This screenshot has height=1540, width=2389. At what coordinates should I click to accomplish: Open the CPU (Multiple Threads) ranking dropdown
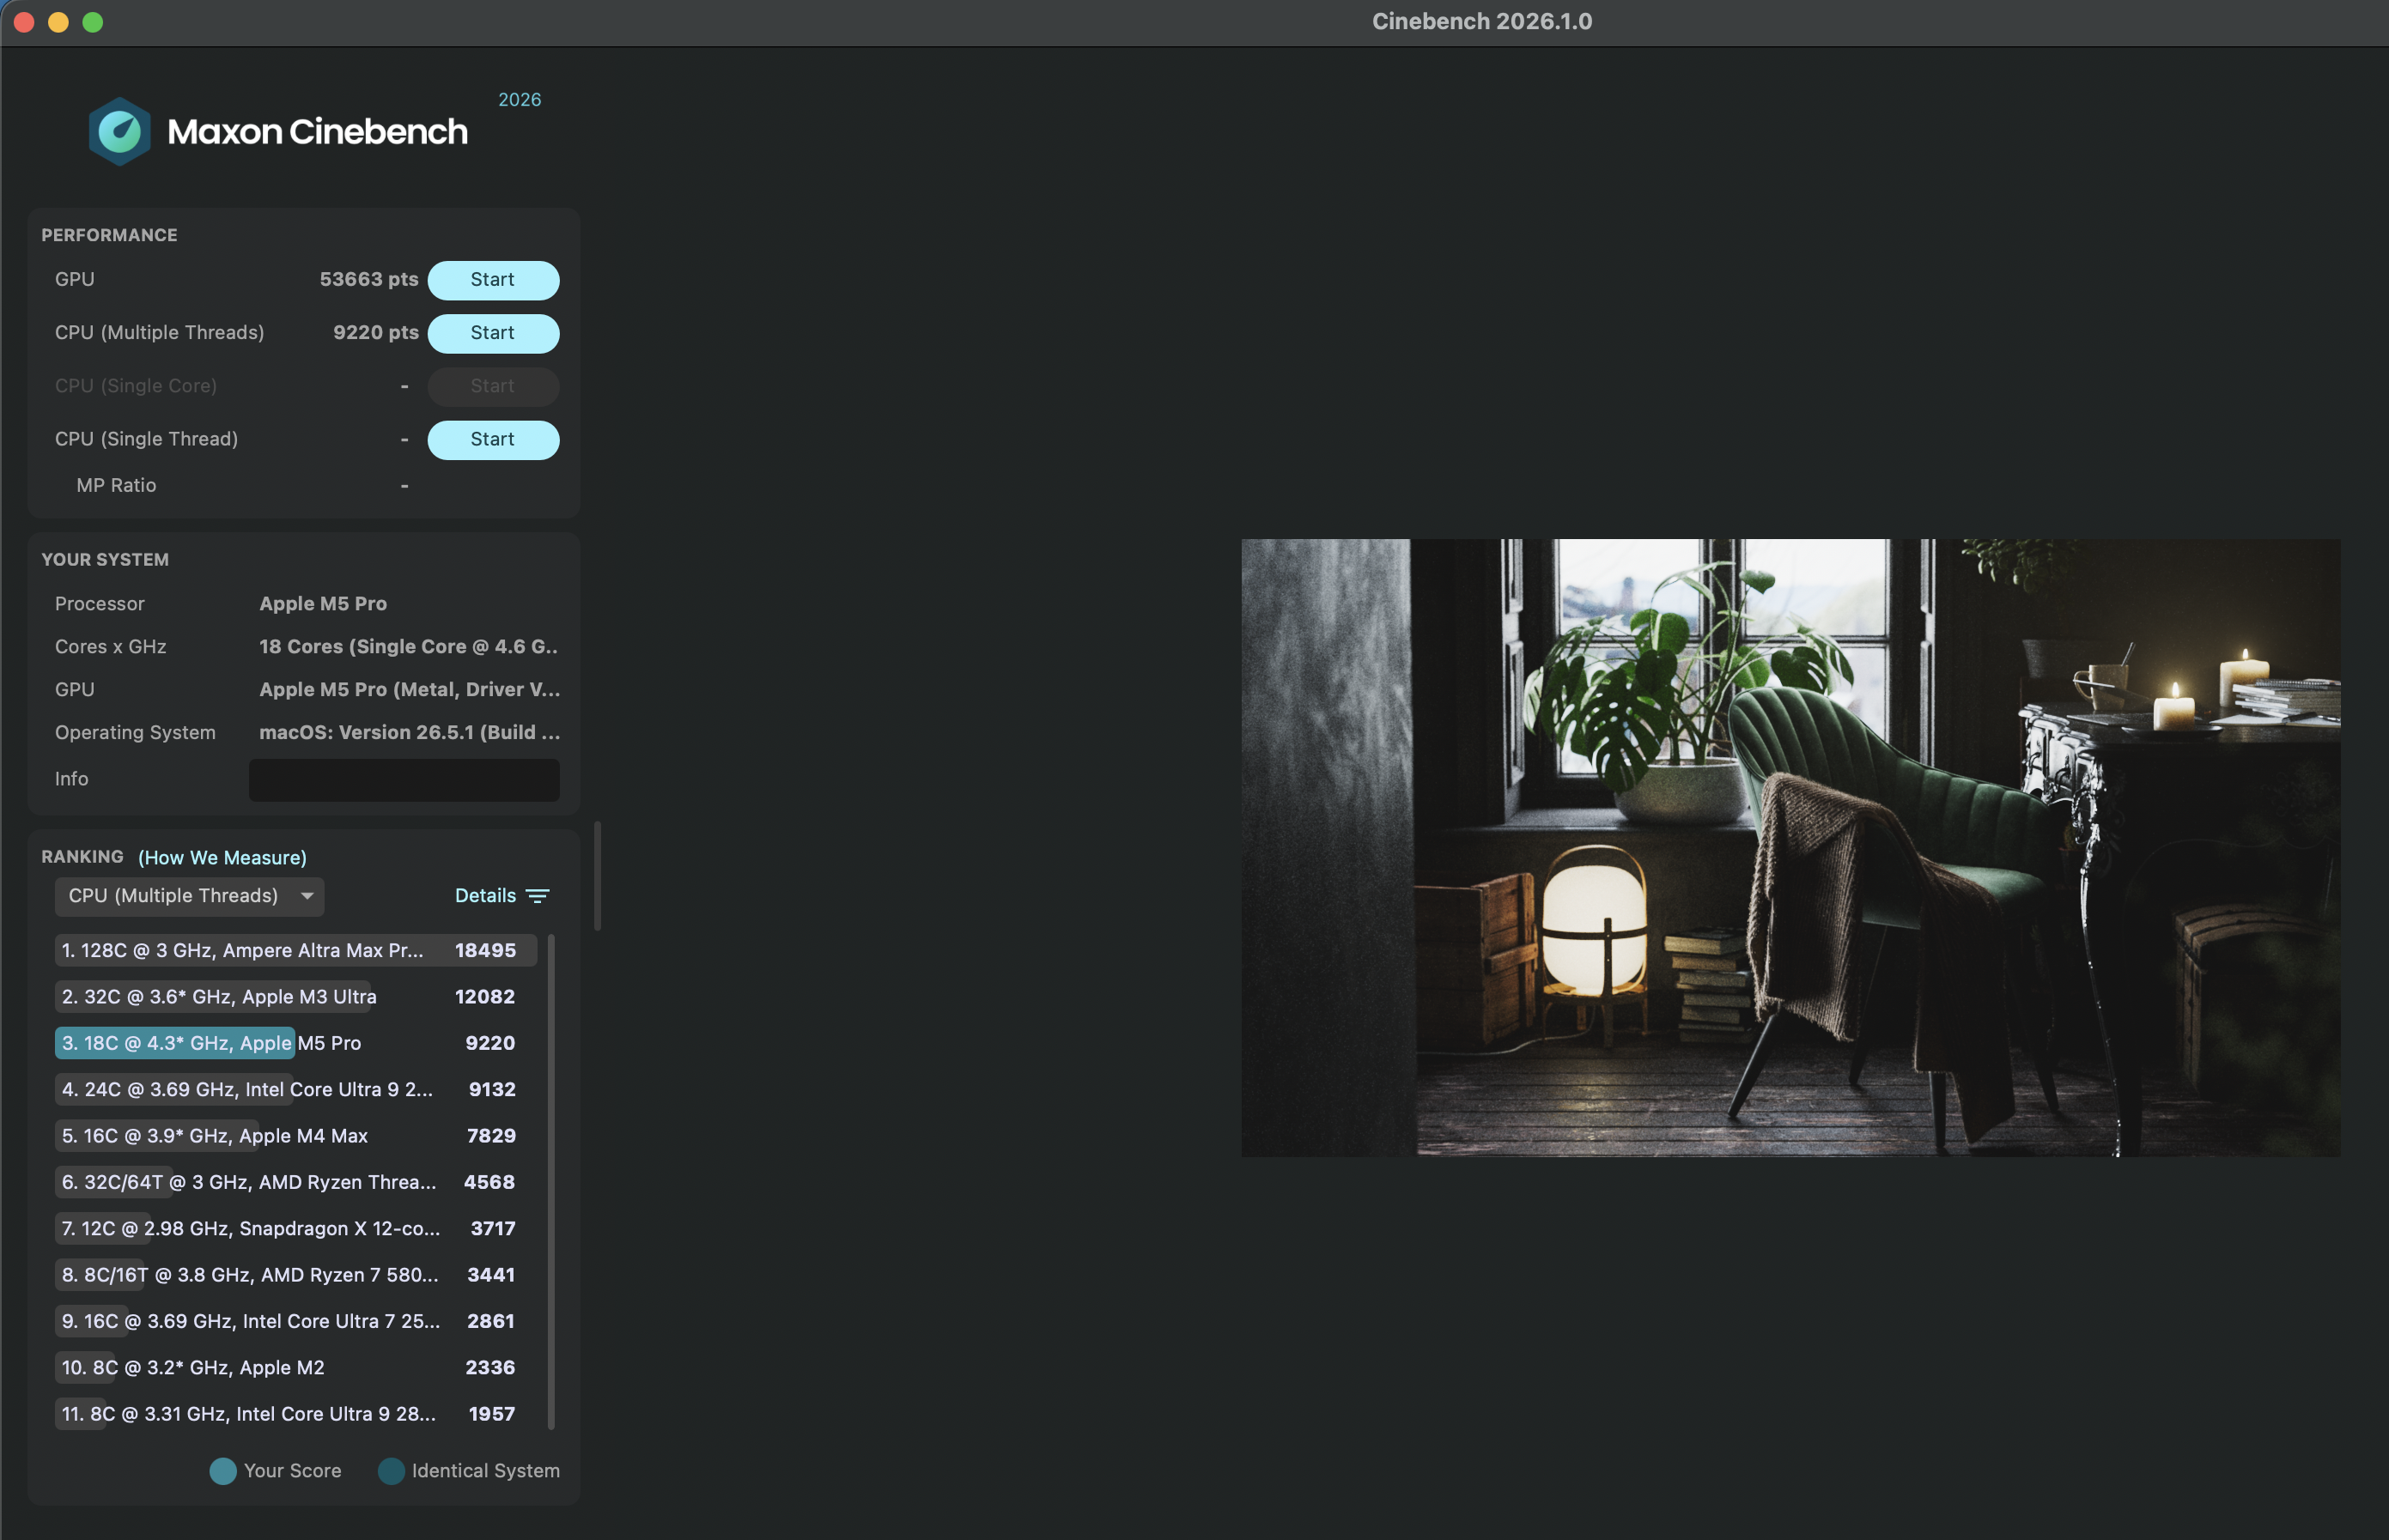189,896
